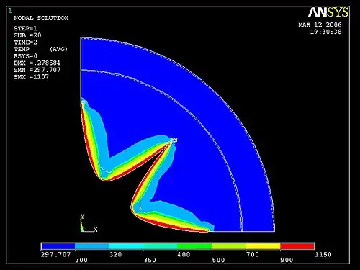Click the green 400–500 legend swatch

194,246
